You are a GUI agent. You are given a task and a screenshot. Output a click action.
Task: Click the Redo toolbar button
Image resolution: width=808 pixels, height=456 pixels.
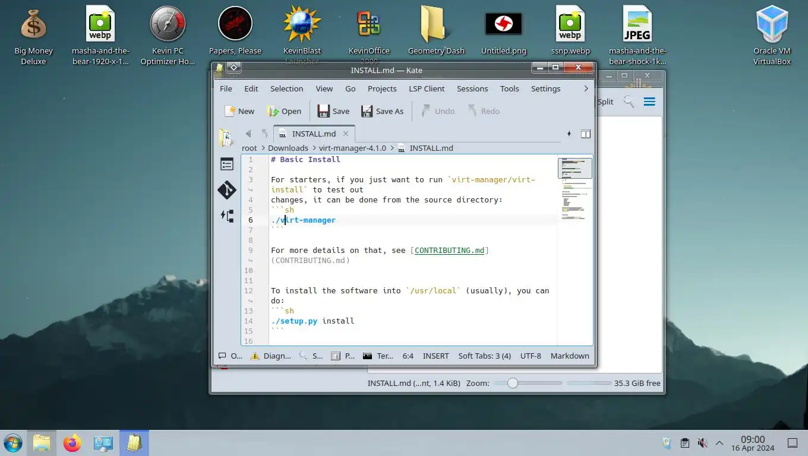[483, 111]
